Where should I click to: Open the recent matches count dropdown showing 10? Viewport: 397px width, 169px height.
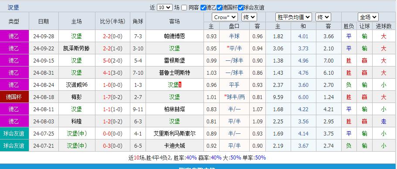tap(165, 7)
